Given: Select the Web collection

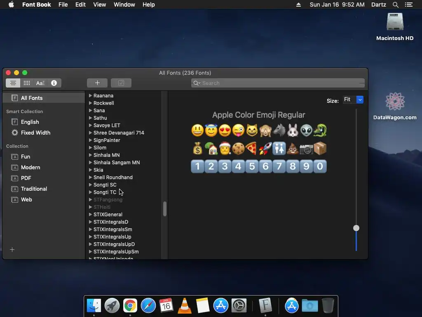Looking at the screenshot, I should coord(26,199).
